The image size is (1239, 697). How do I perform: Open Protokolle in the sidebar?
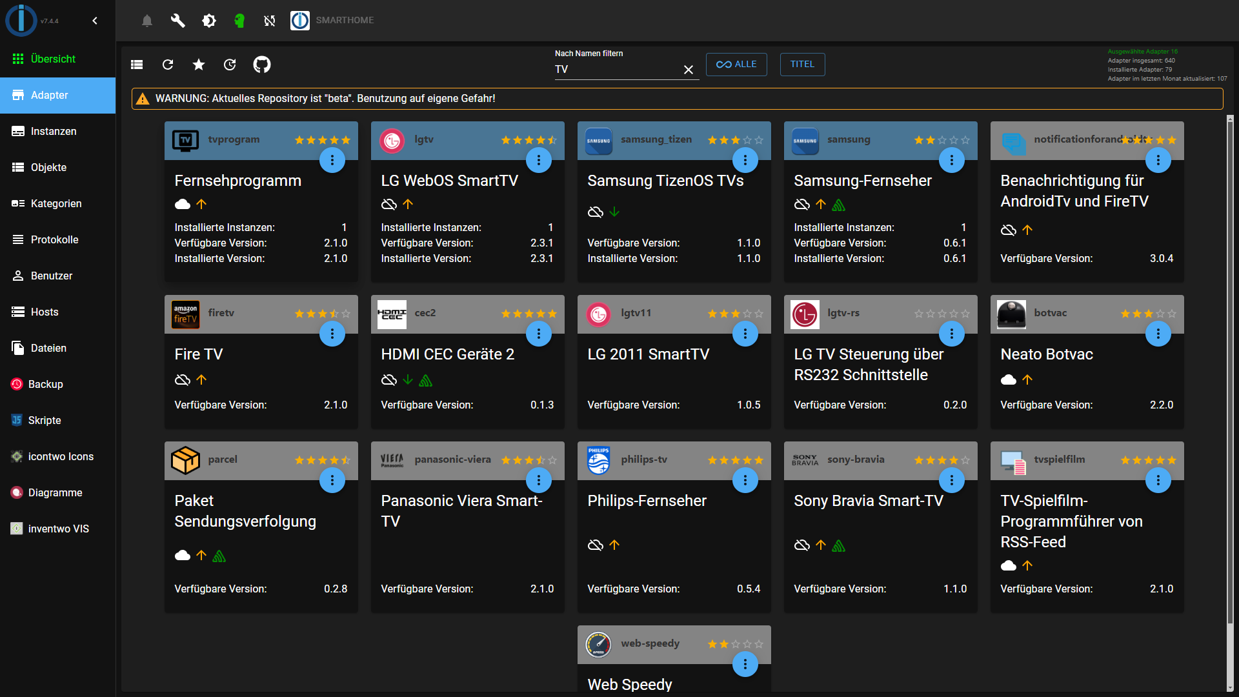[58, 240]
